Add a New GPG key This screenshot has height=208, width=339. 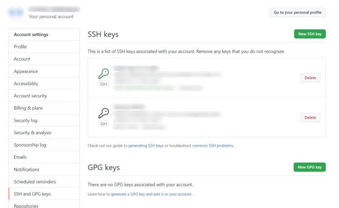pos(310,167)
